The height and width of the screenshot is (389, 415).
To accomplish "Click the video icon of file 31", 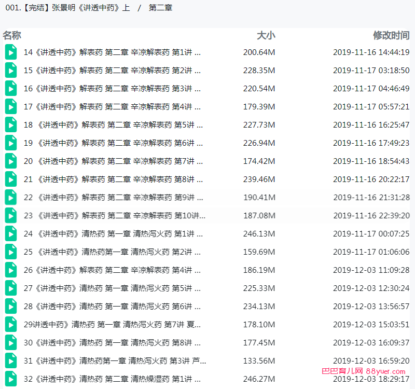I will [11, 361].
